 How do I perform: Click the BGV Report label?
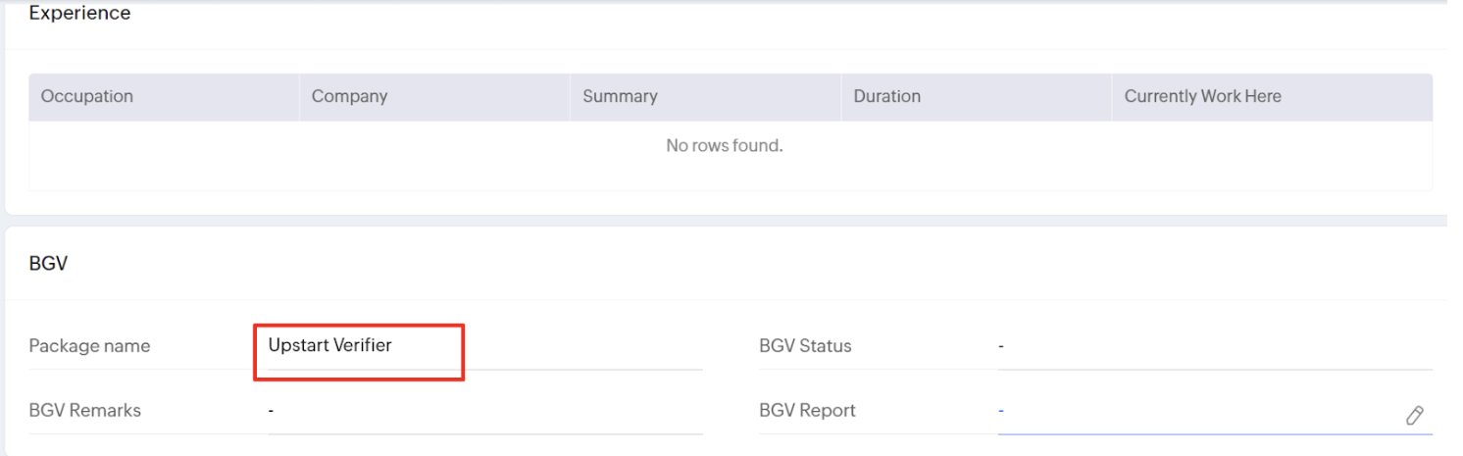coord(807,411)
